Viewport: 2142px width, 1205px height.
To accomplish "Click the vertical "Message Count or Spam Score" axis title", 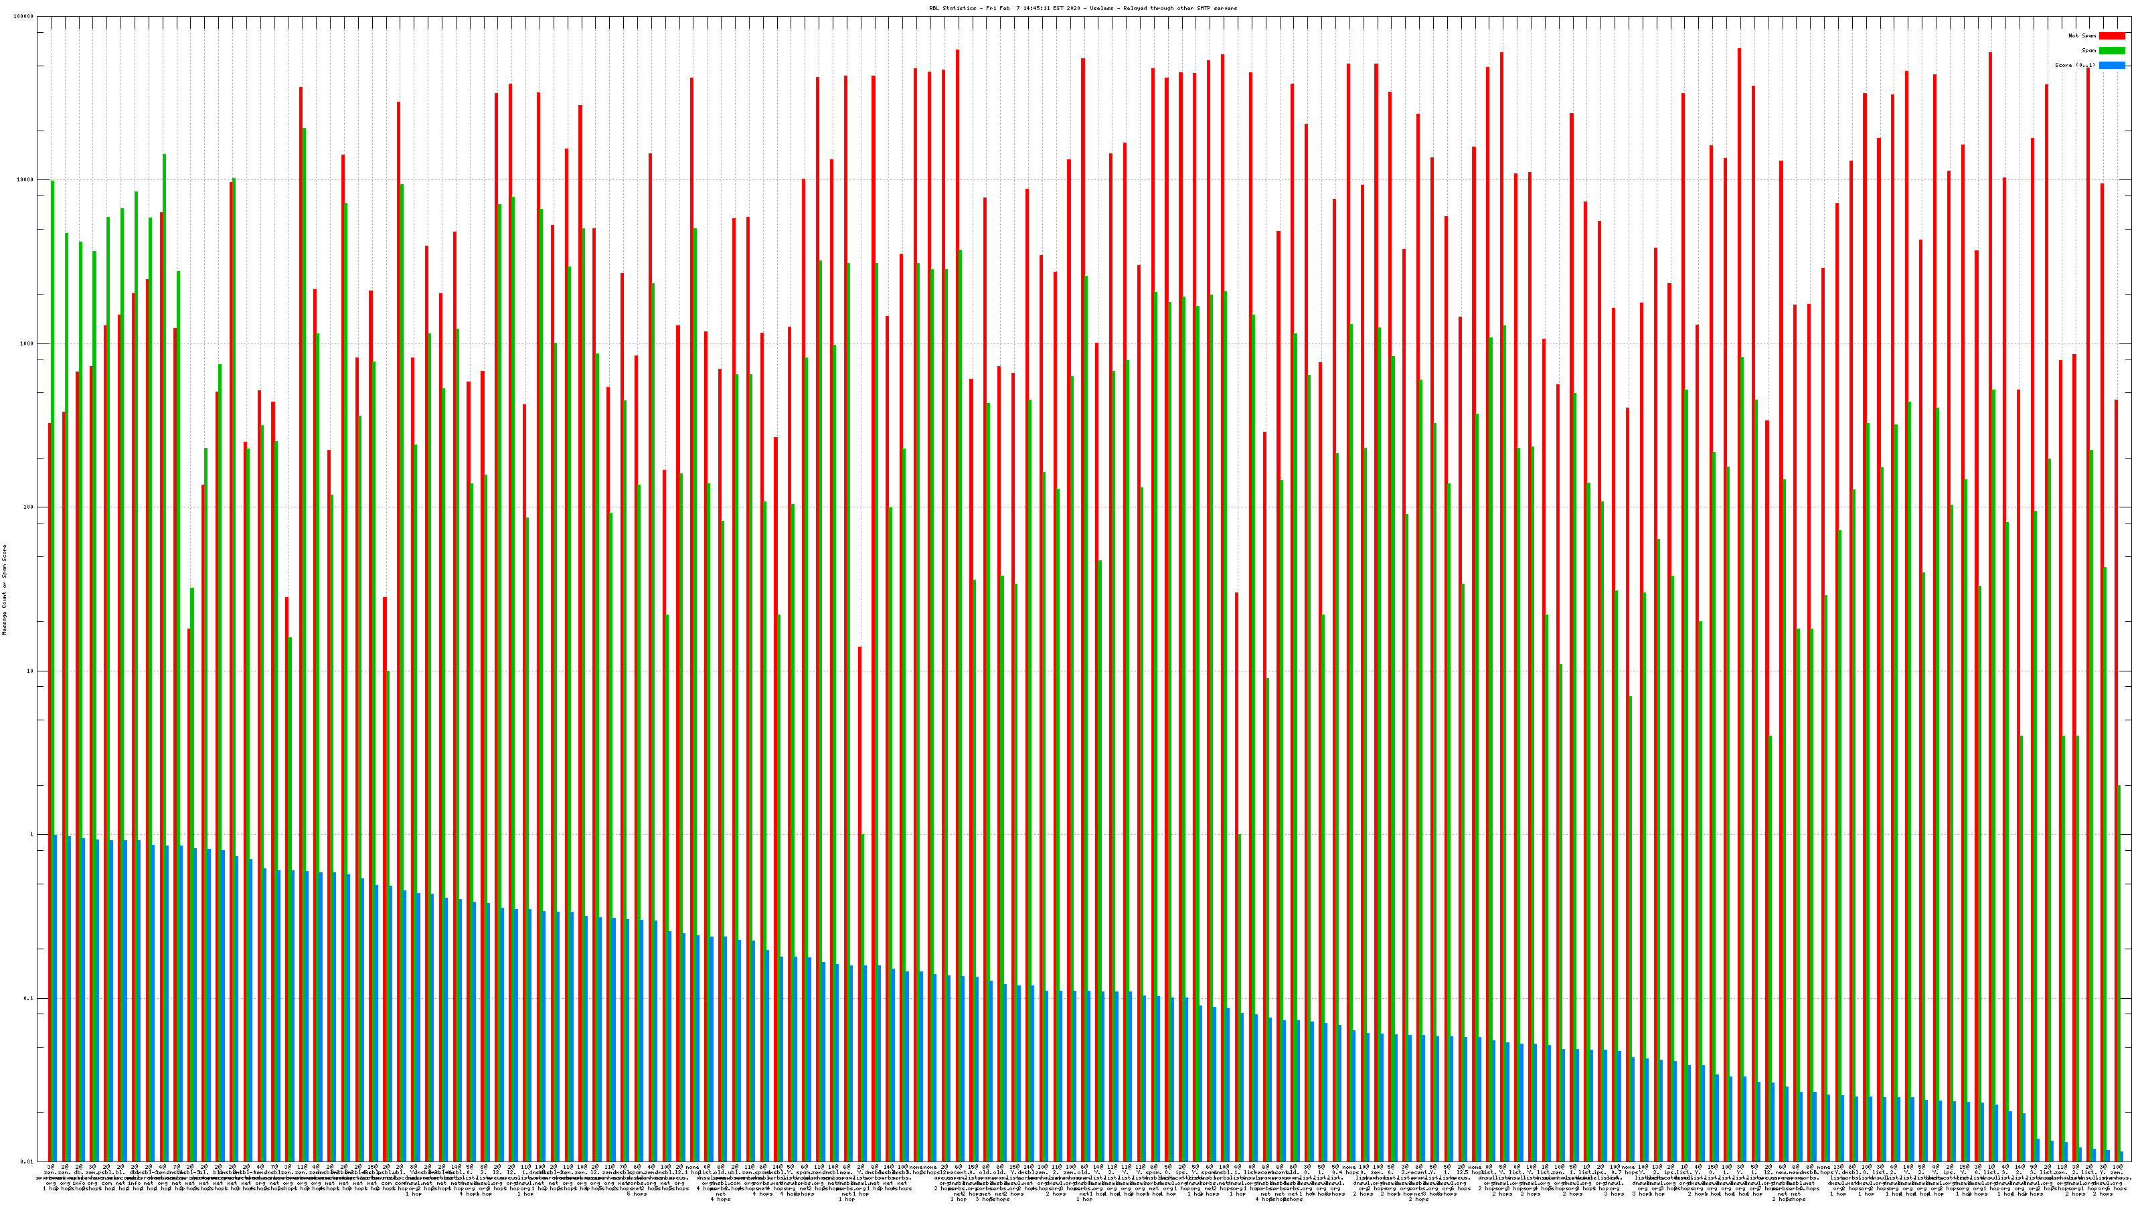I will pyautogui.click(x=4, y=590).
